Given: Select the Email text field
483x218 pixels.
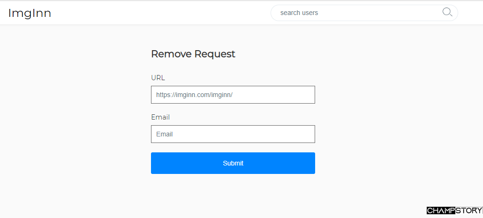Looking at the screenshot, I should click(x=233, y=134).
